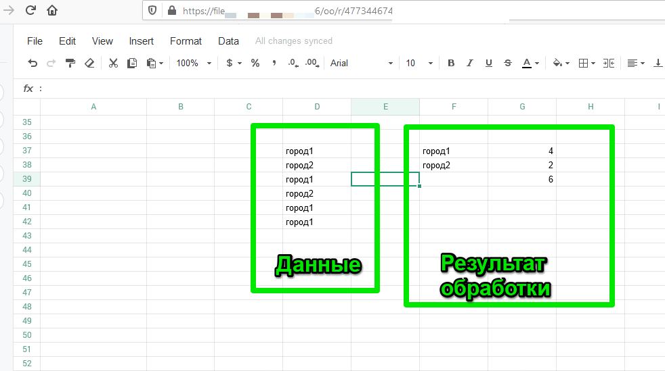Image resolution: width=665 pixels, height=371 pixels.
Task: Click the increase decimal places icon
Action: [x=312, y=63]
